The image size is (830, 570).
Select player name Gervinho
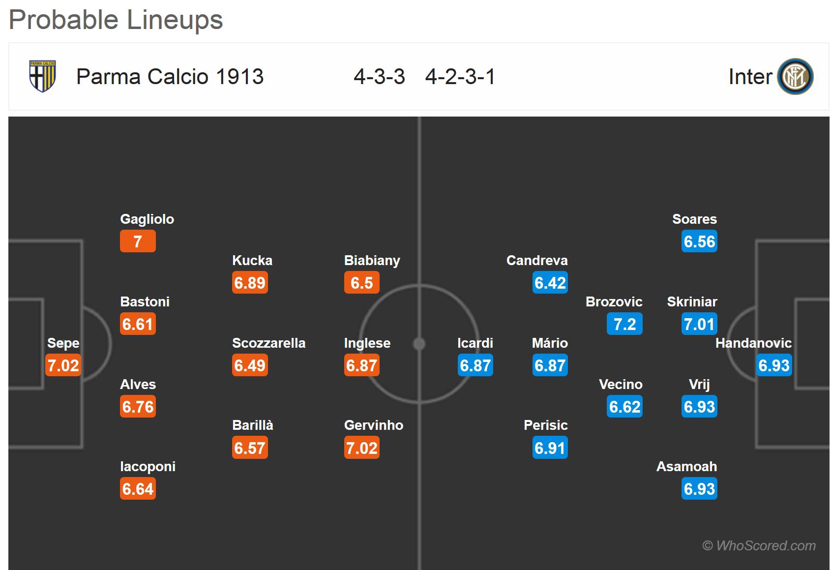point(373,425)
